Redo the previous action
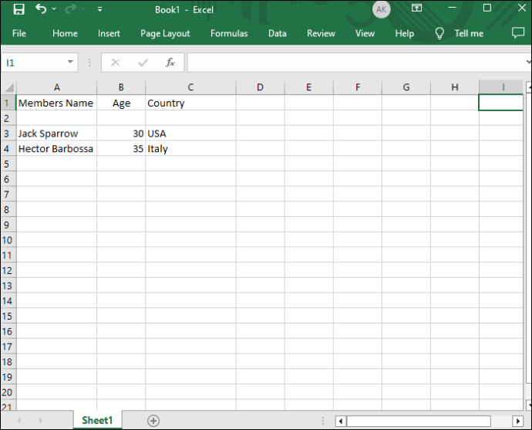This screenshot has height=430, width=532. tap(71, 8)
